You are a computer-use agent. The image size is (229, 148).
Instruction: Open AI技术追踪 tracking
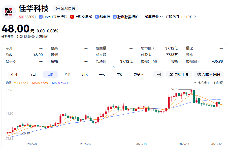[x=208, y=74]
